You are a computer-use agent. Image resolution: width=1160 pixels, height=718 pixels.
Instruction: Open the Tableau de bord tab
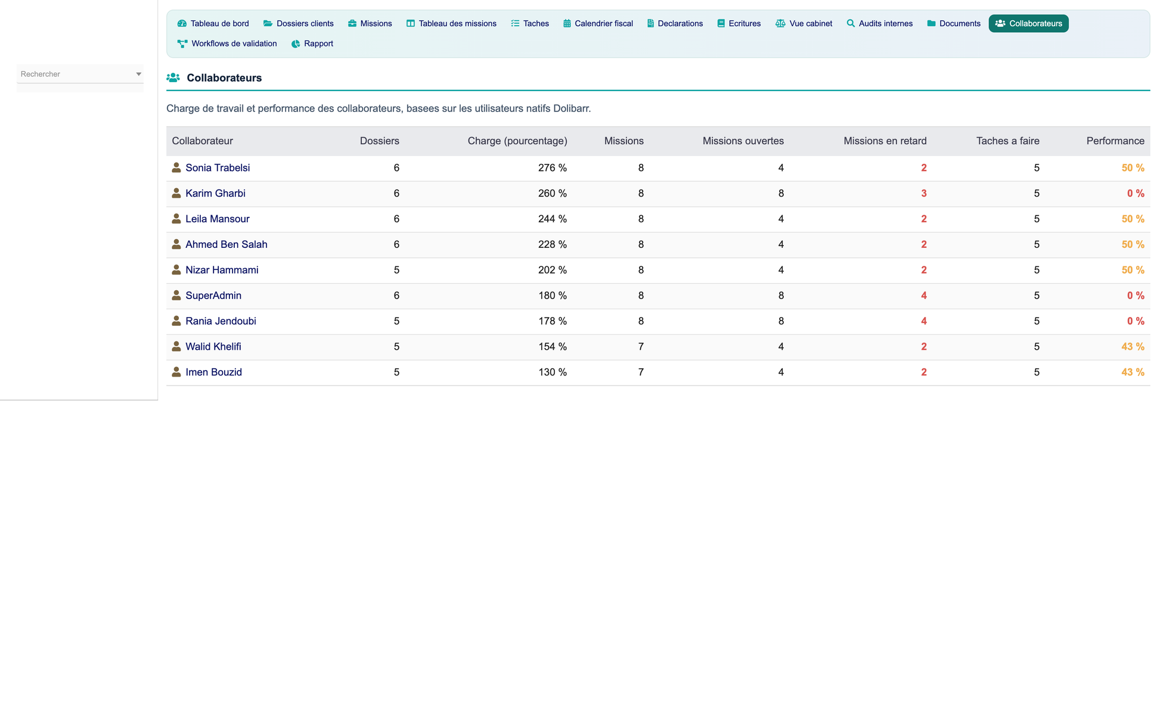point(213,24)
